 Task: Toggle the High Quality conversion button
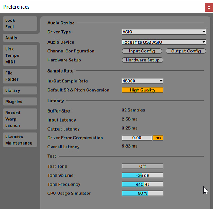click(143, 90)
